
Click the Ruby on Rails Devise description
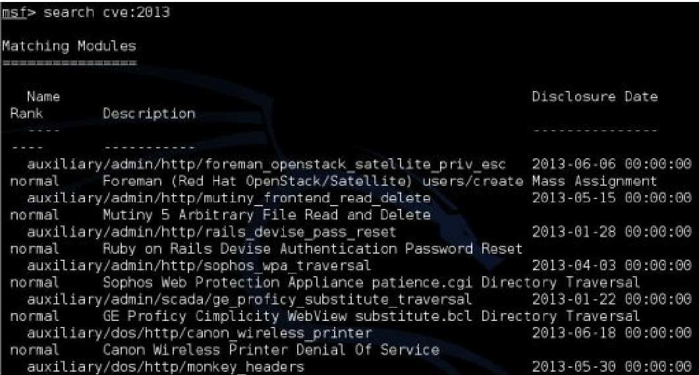312,249
